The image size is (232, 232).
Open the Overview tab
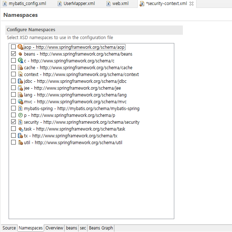54,228
